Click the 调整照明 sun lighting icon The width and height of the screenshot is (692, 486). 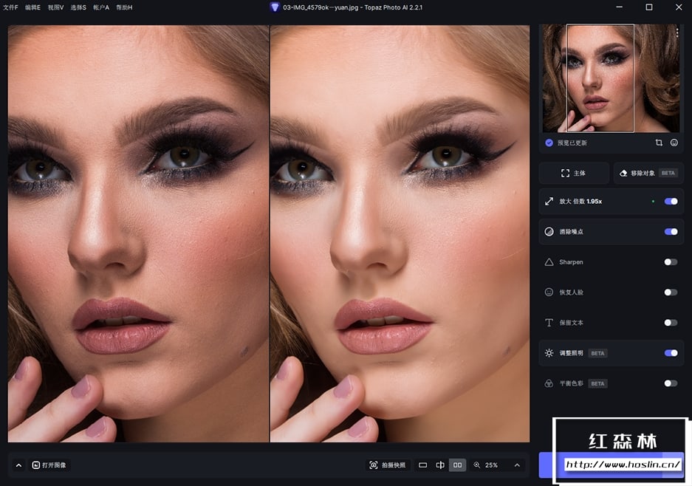[x=549, y=353]
